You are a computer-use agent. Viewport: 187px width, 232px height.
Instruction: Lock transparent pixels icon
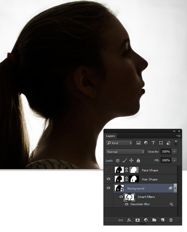point(117,160)
